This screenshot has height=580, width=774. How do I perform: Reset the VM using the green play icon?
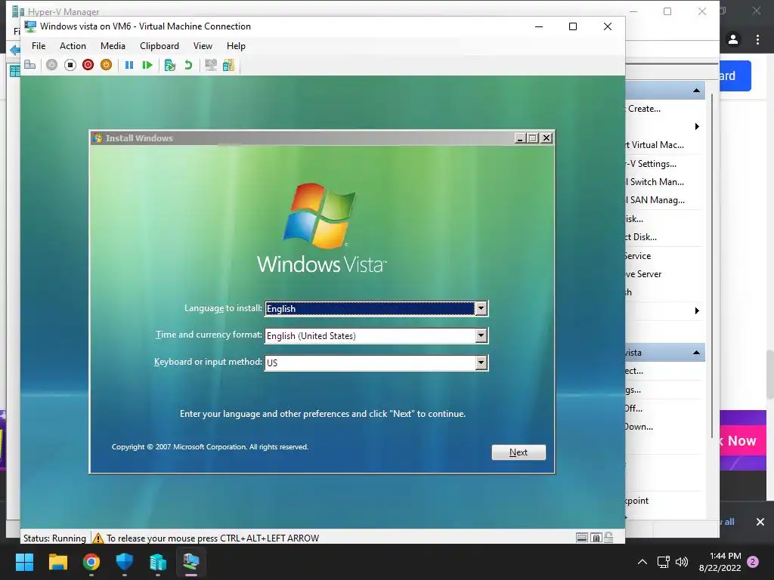(147, 65)
